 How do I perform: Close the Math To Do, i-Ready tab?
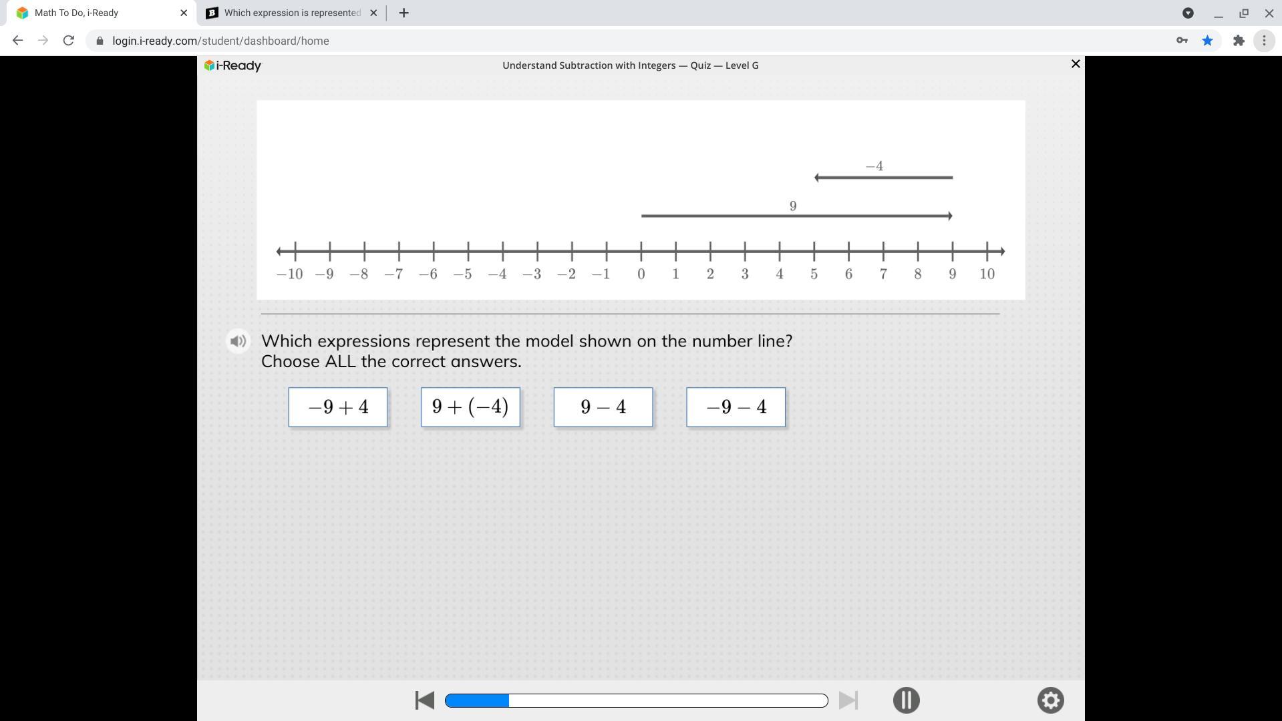pyautogui.click(x=184, y=13)
